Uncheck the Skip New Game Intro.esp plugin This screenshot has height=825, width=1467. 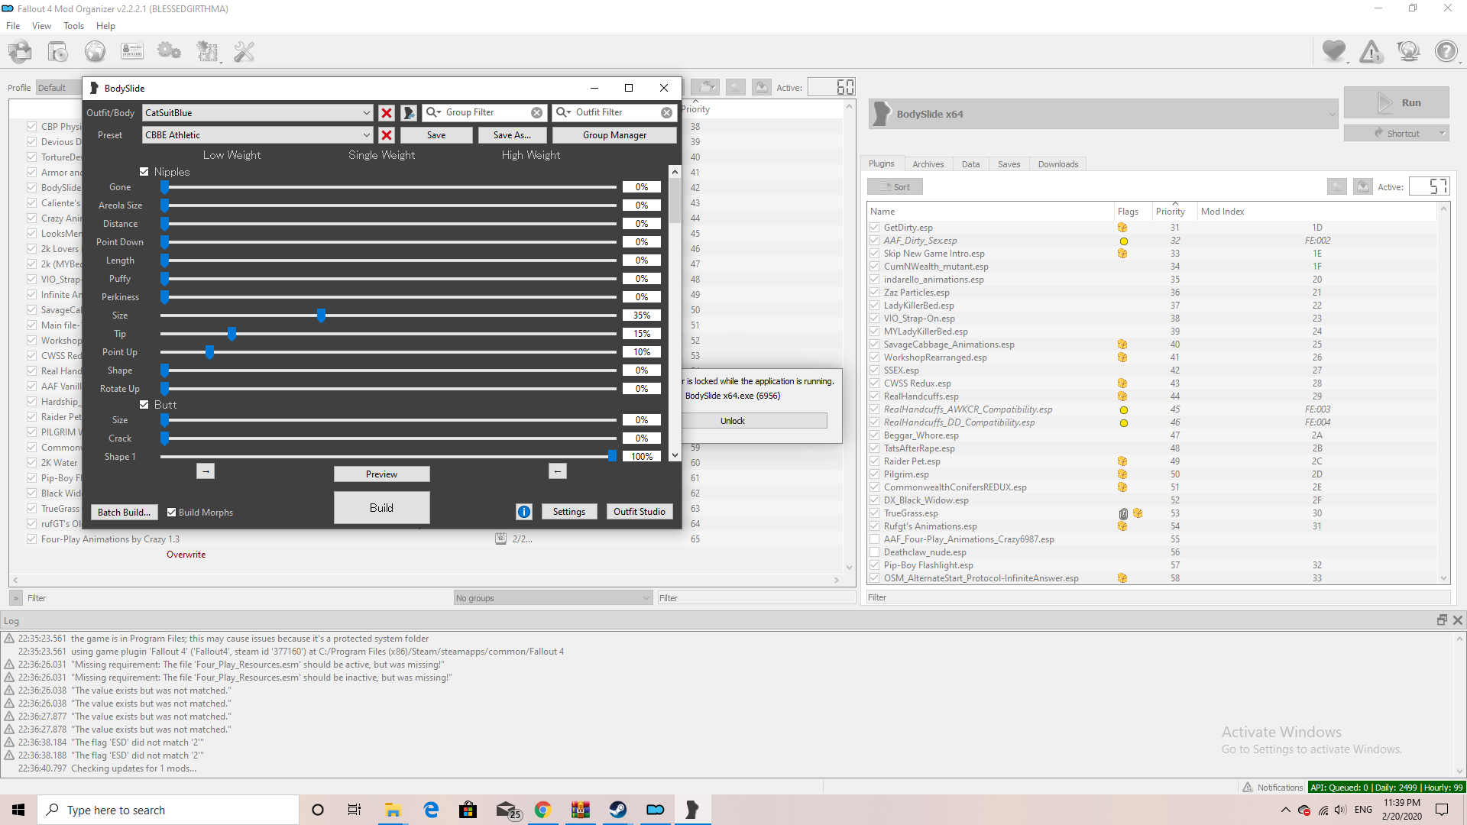pos(874,254)
